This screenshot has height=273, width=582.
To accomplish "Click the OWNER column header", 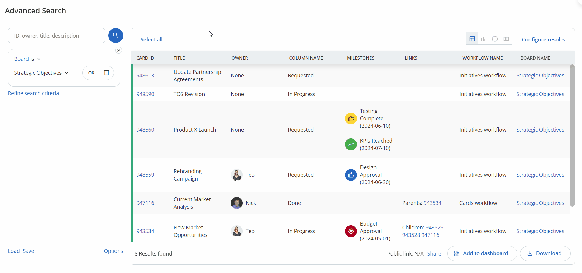I will coord(239,58).
